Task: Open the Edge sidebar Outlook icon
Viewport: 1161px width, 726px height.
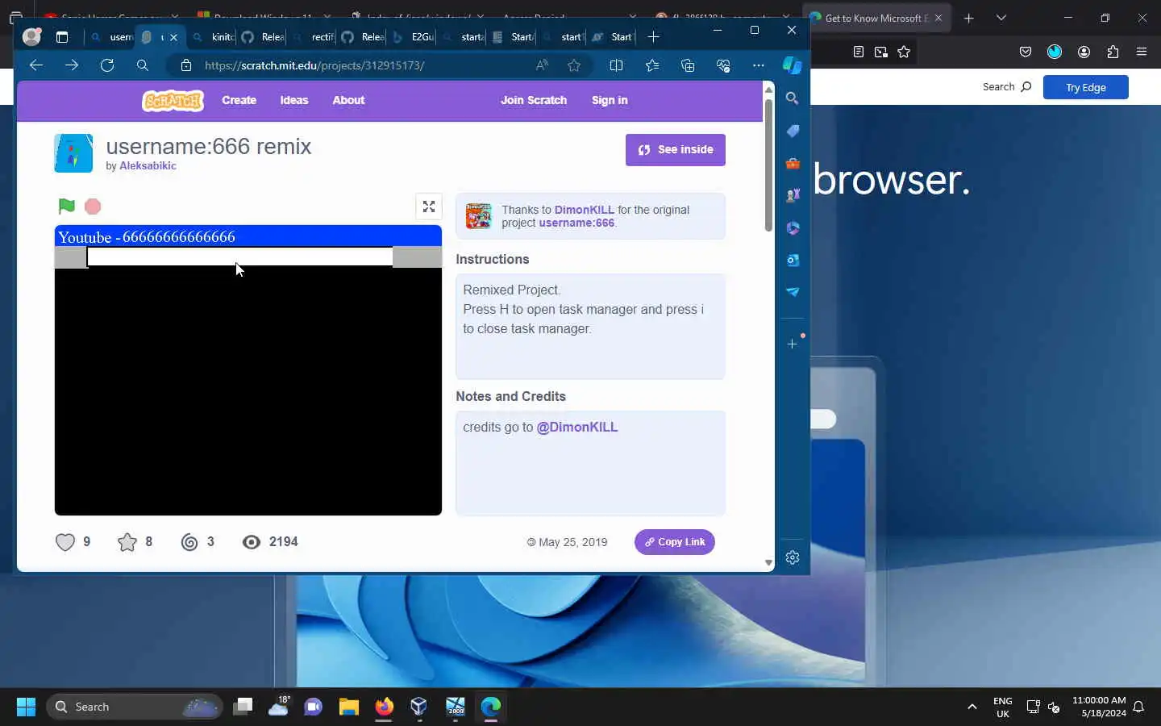Action: [x=793, y=260]
